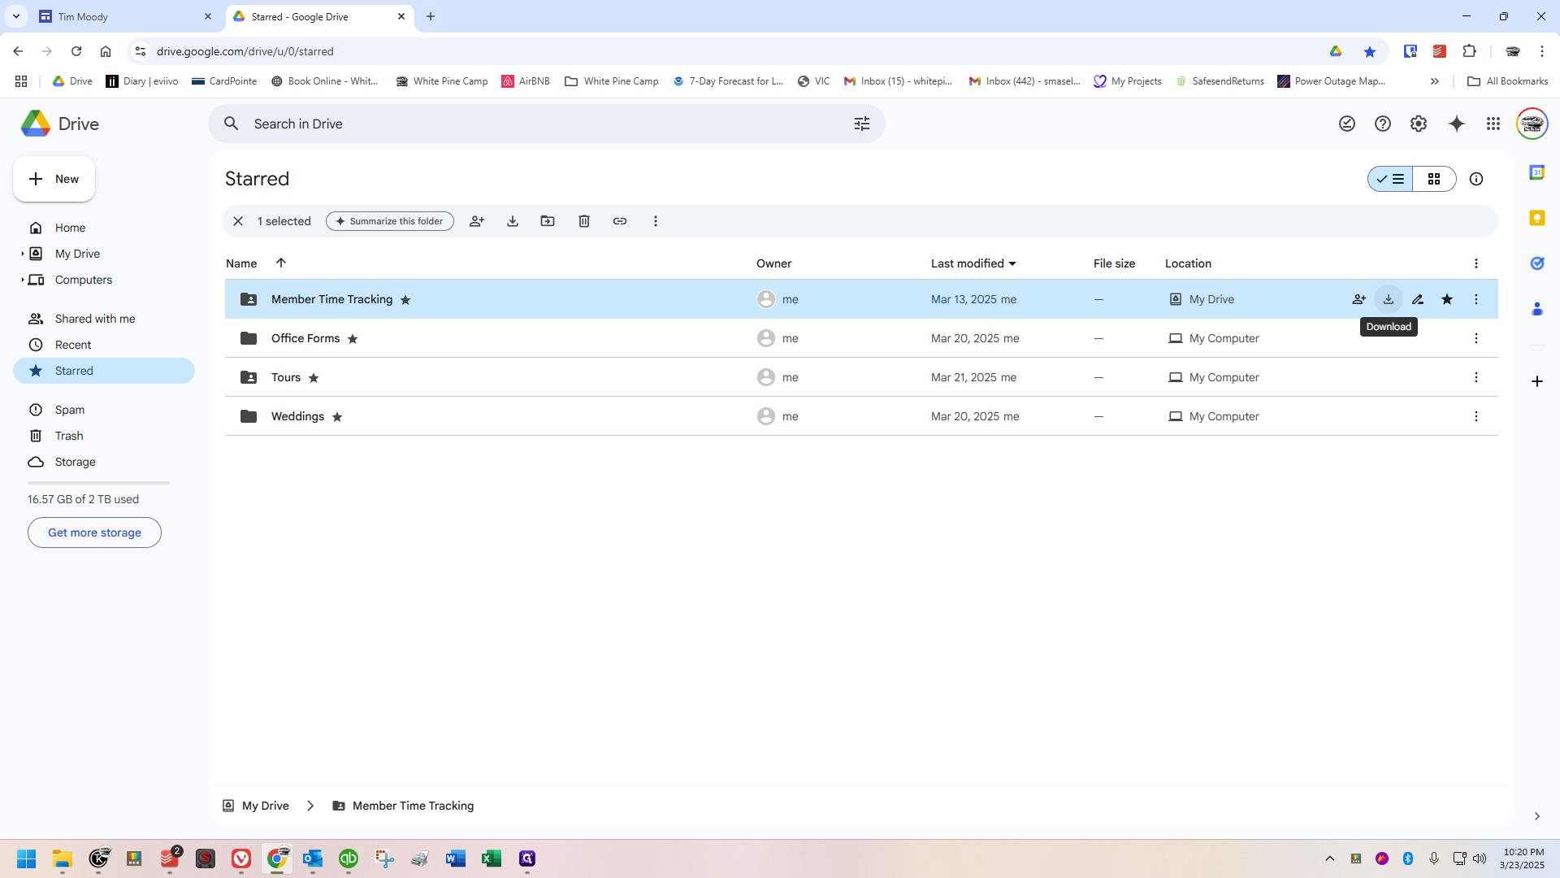
Task: Open Google Tasks side panel icon
Action: pos(1536,263)
